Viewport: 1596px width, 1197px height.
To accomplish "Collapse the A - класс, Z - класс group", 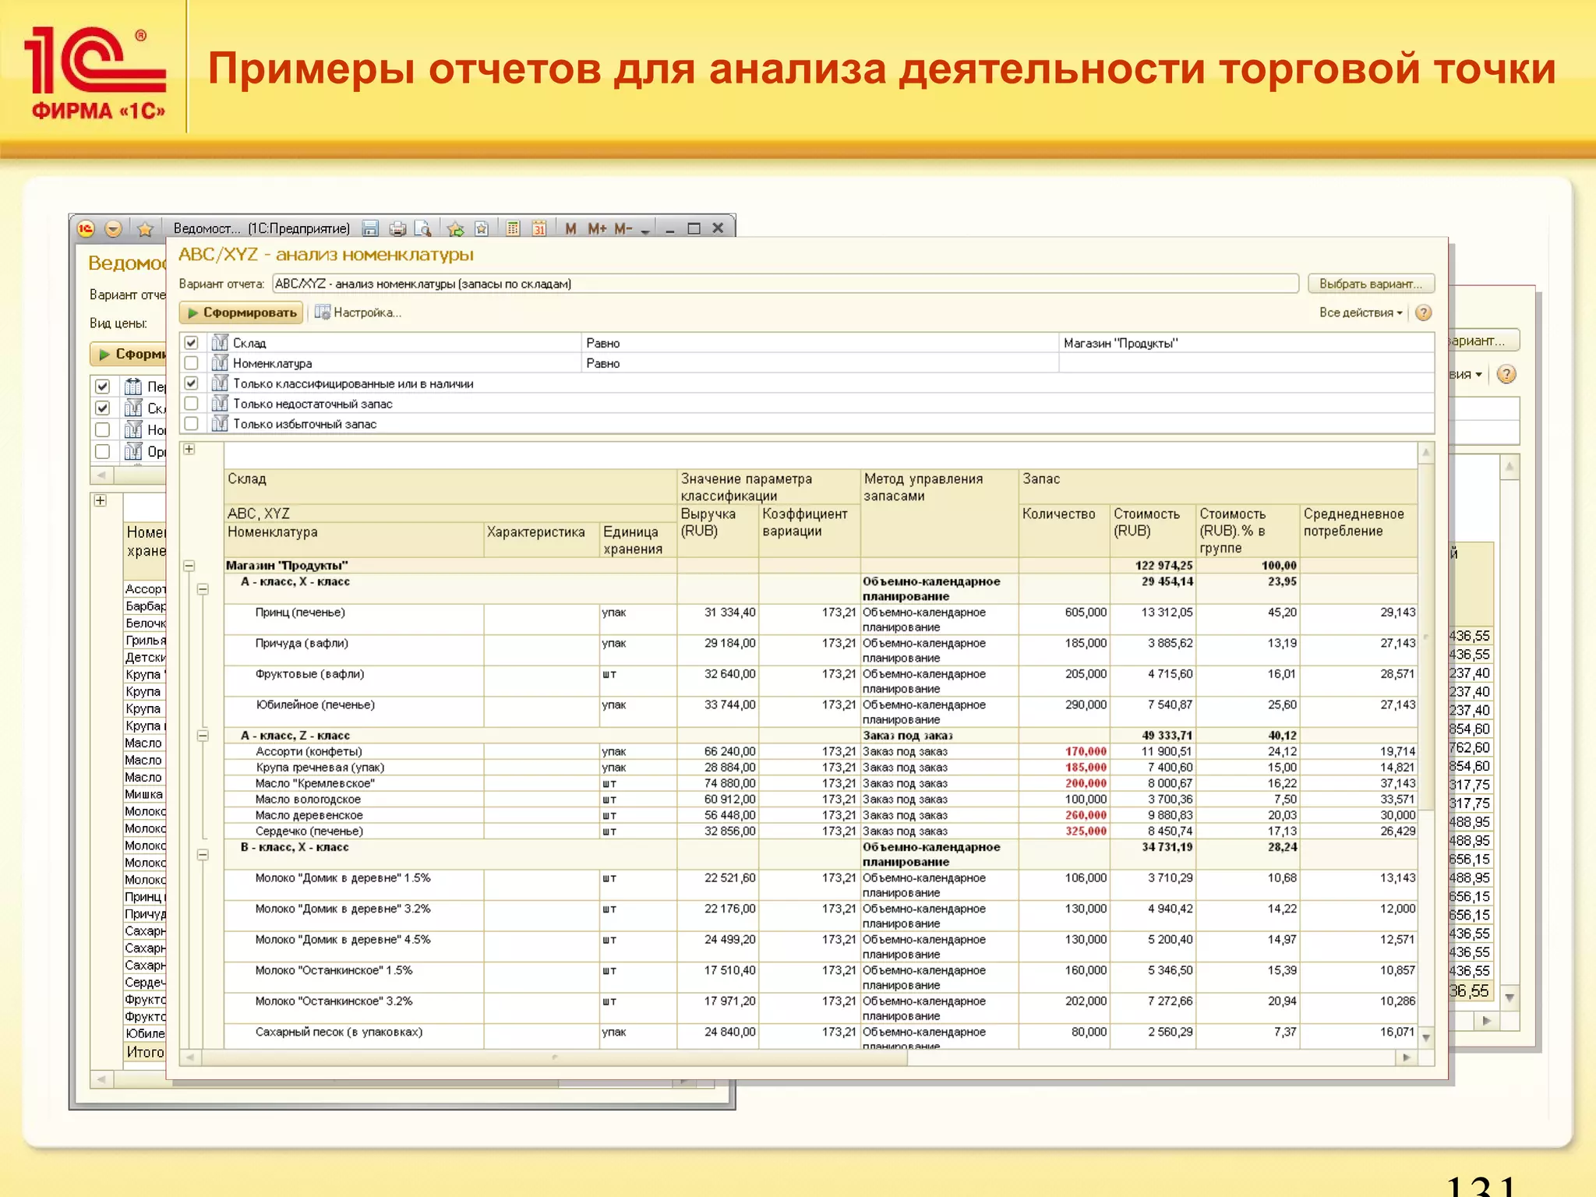I will coord(203,736).
